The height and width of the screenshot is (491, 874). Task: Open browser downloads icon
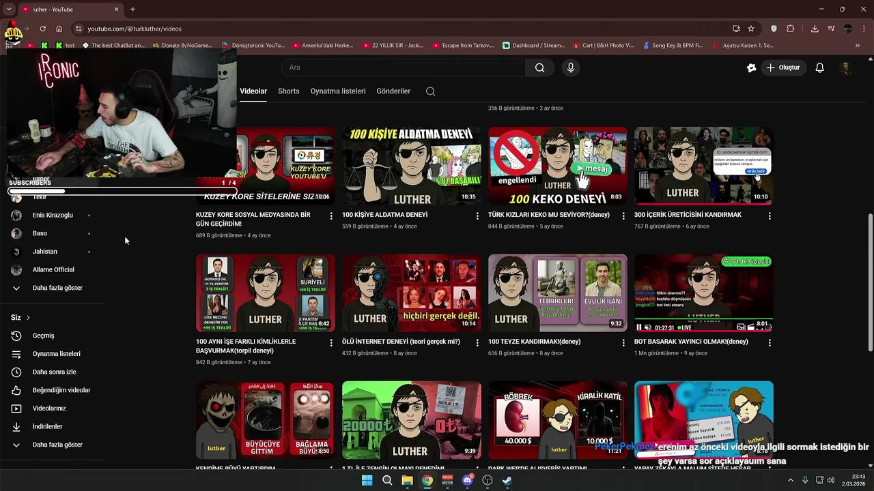tap(815, 29)
